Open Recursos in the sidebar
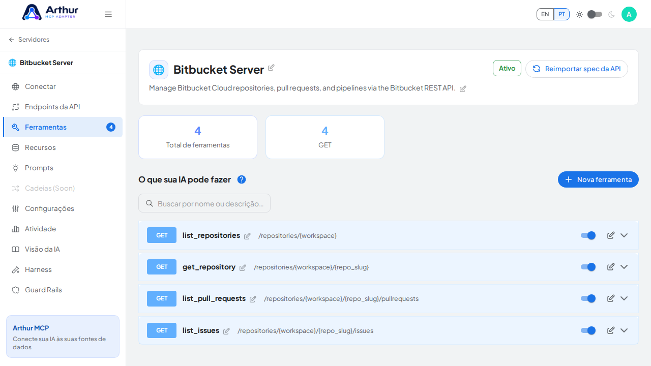Viewport: 651px width, 366px height. coord(63,147)
